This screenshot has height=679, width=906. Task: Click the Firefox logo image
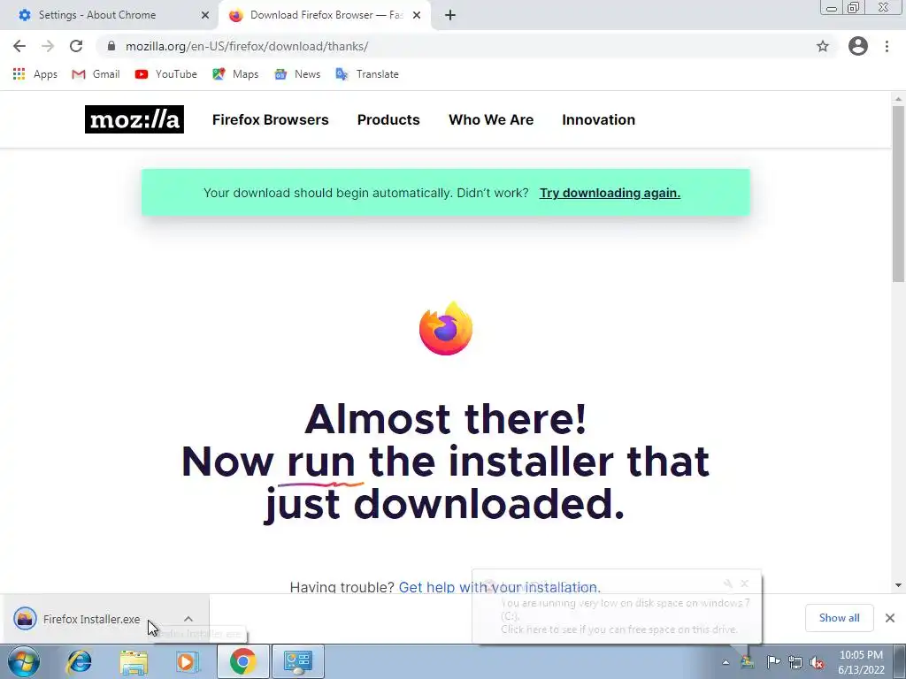tap(446, 328)
